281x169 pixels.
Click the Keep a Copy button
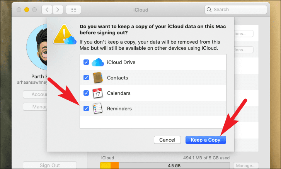pyautogui.click(x=206, y=140)
